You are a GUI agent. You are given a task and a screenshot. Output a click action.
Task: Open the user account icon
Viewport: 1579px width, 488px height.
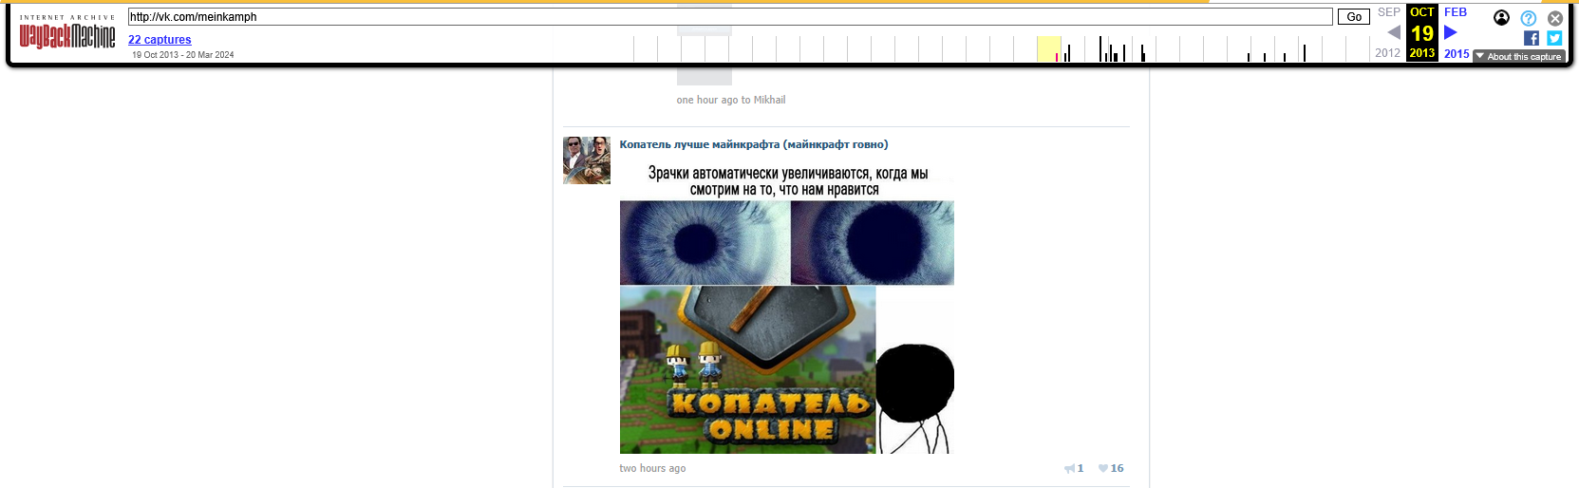click(1501, 18)
